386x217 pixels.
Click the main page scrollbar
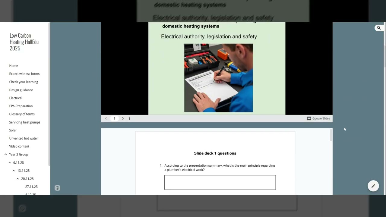384,56
